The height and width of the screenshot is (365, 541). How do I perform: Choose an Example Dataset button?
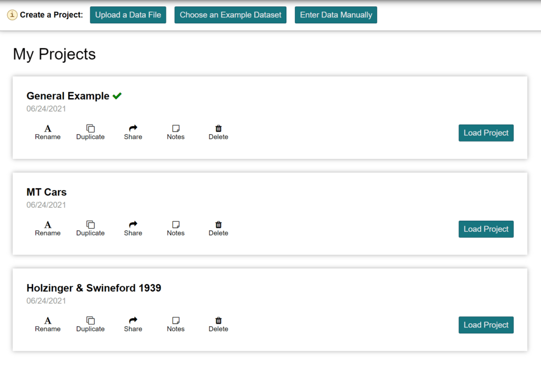click(230, 15)
